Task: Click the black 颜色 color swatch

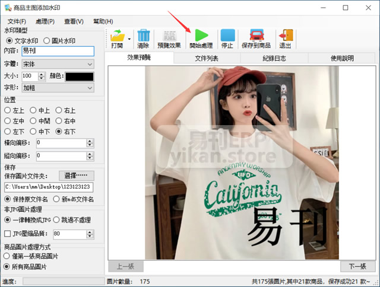Action: (x=79, y=76)
